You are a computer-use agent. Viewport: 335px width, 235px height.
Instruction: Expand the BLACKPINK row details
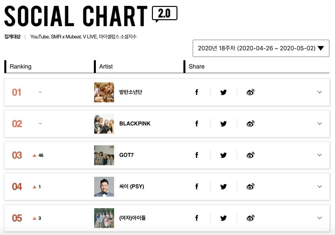tap(319, 124)
